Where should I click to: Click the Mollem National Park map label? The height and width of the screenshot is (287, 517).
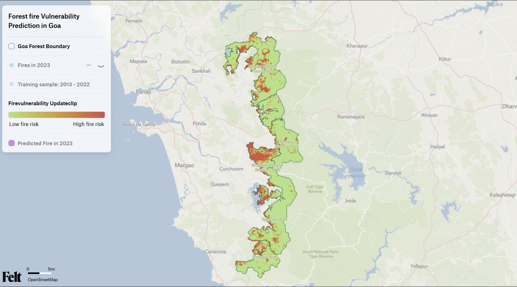[287, 144]
